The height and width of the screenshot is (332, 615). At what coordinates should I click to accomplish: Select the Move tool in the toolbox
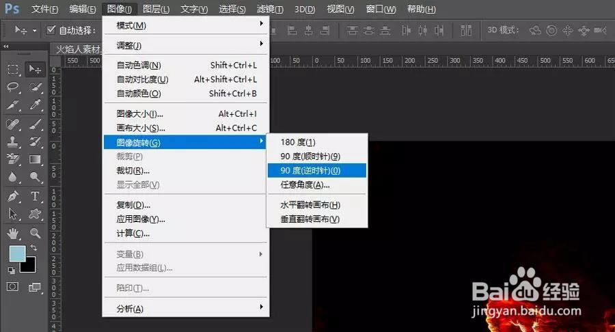(x=35, y=70)
